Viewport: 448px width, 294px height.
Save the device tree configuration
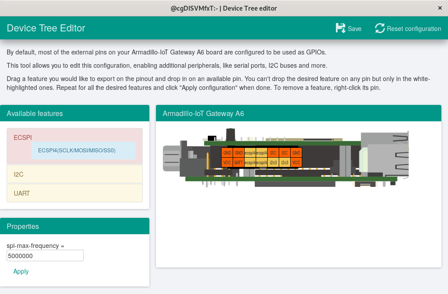pos(348,28)
